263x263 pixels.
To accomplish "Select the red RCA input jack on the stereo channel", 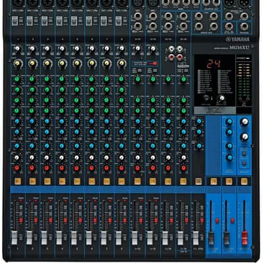I will 171,57.
